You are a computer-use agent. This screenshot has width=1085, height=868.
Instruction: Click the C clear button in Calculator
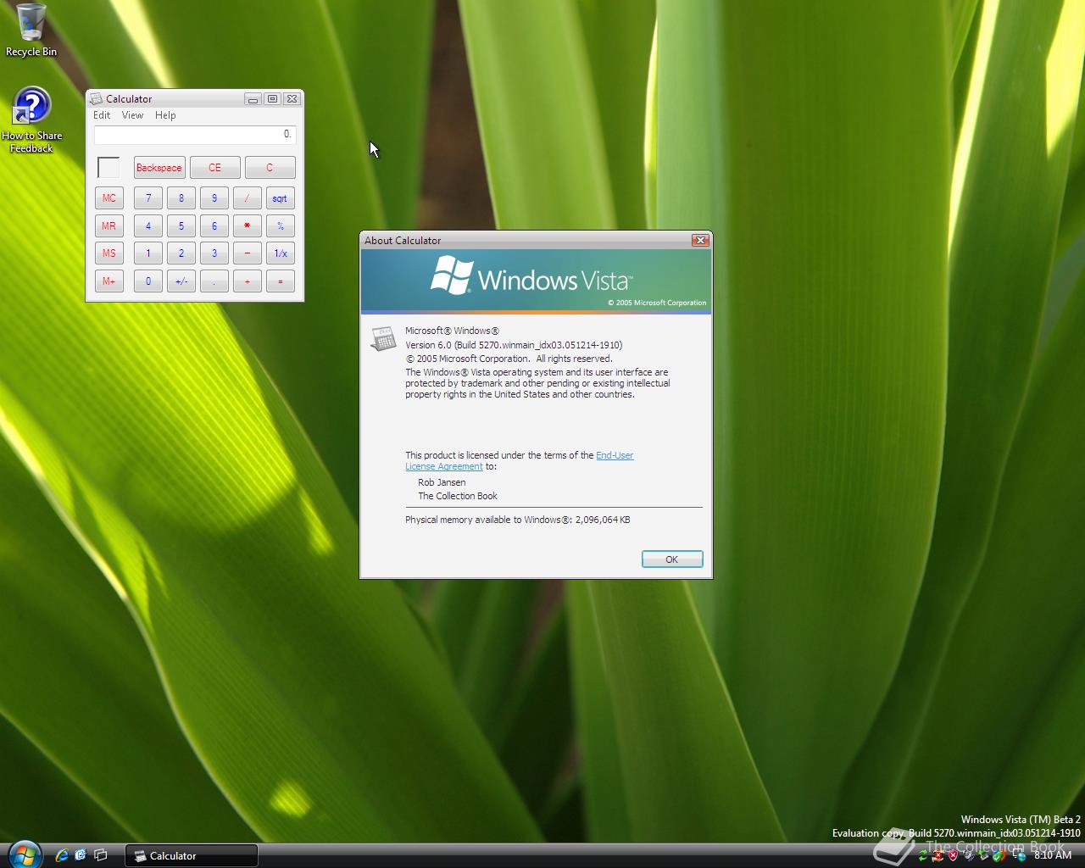coord(270,168)
